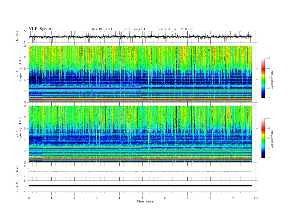This screenshot has width=288, height=222.
Task: Click the ch.2 spectrogram panel
Action: click(140, 134)
